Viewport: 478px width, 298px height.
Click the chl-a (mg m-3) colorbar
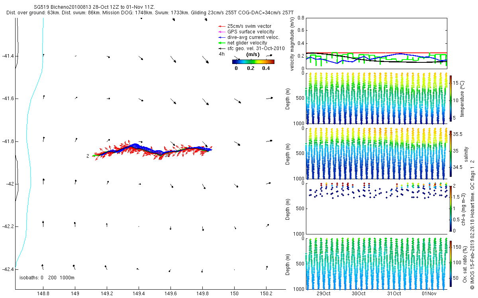(x=451, y=208)
